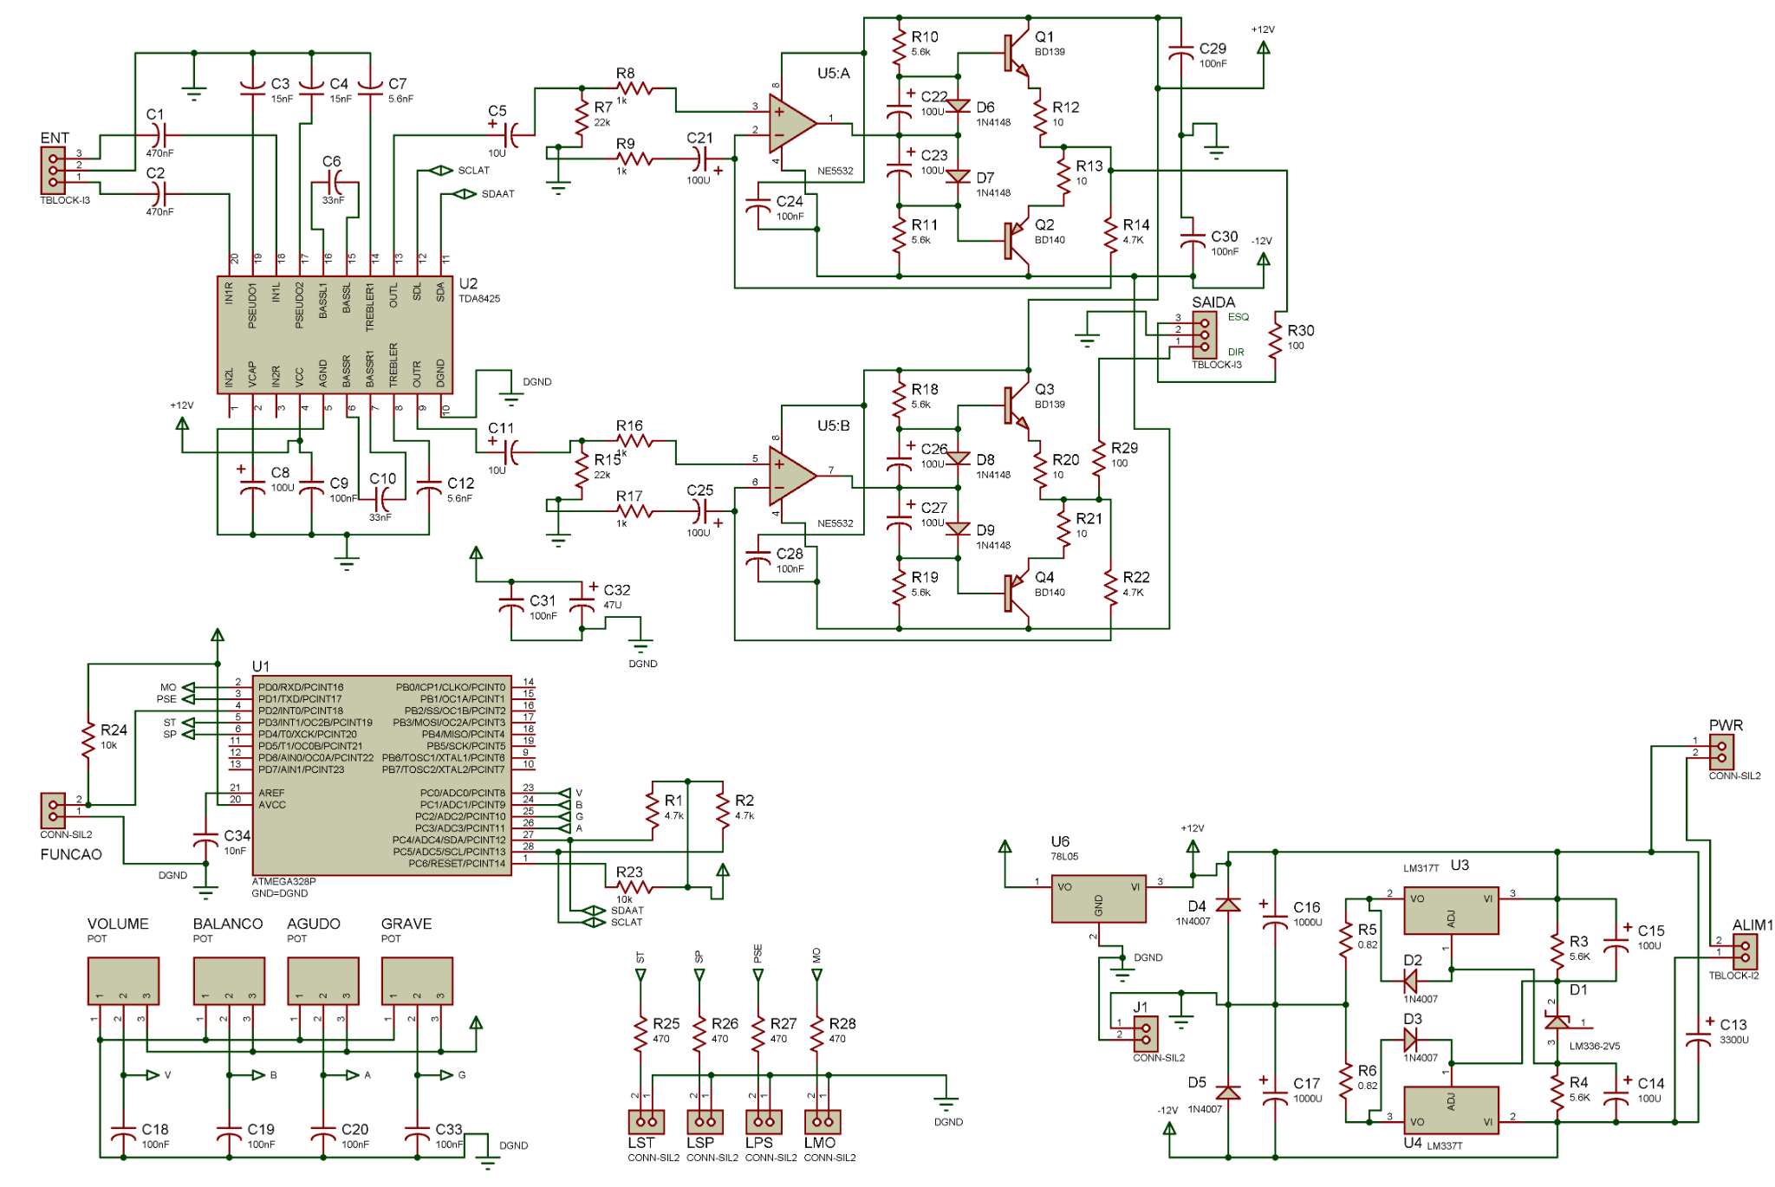The width and height of the screenshot is (1775, 1187).
Task: Click the LSP connector symbol
Action: click(705, 1122)
